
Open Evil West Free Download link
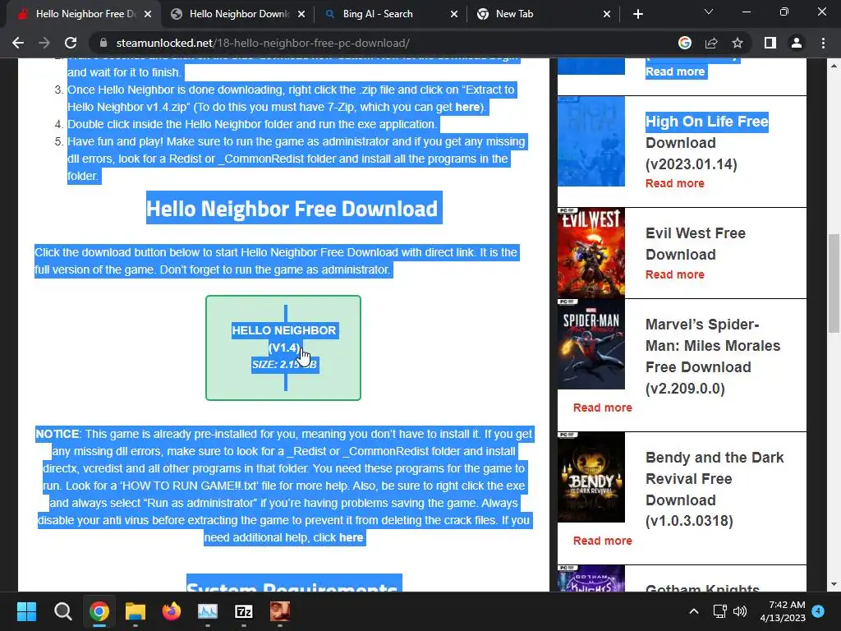click(695, 243)
